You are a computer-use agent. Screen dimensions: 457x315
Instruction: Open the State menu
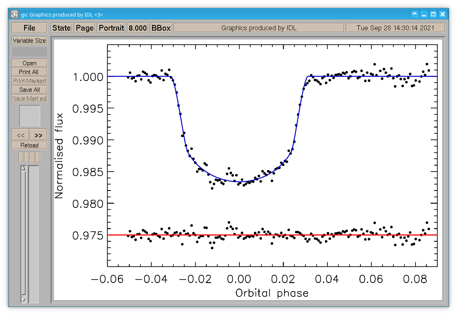point(62,28)
